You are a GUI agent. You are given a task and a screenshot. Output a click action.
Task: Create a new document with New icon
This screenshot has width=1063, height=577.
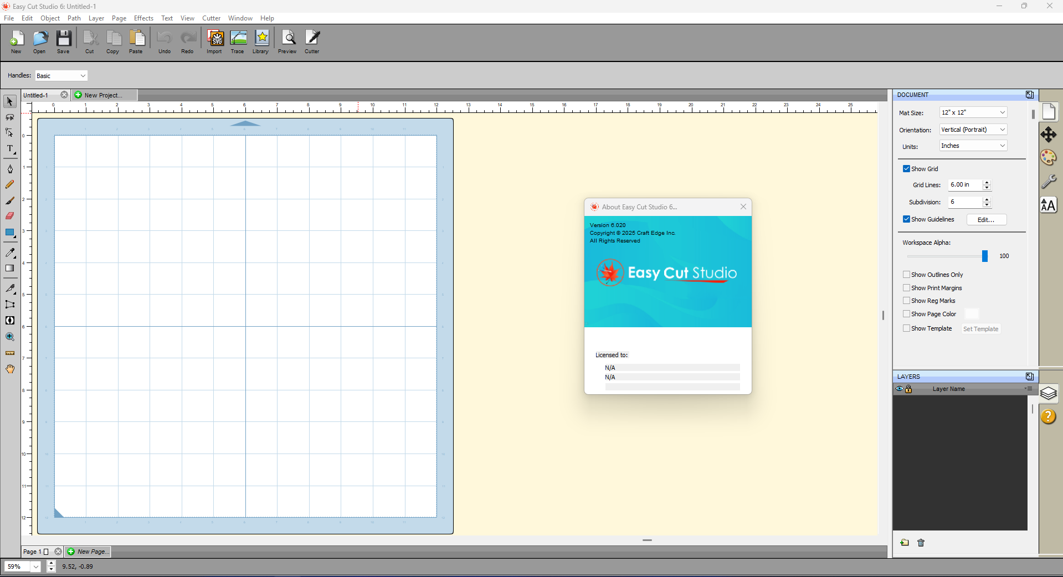coord(16,42)
